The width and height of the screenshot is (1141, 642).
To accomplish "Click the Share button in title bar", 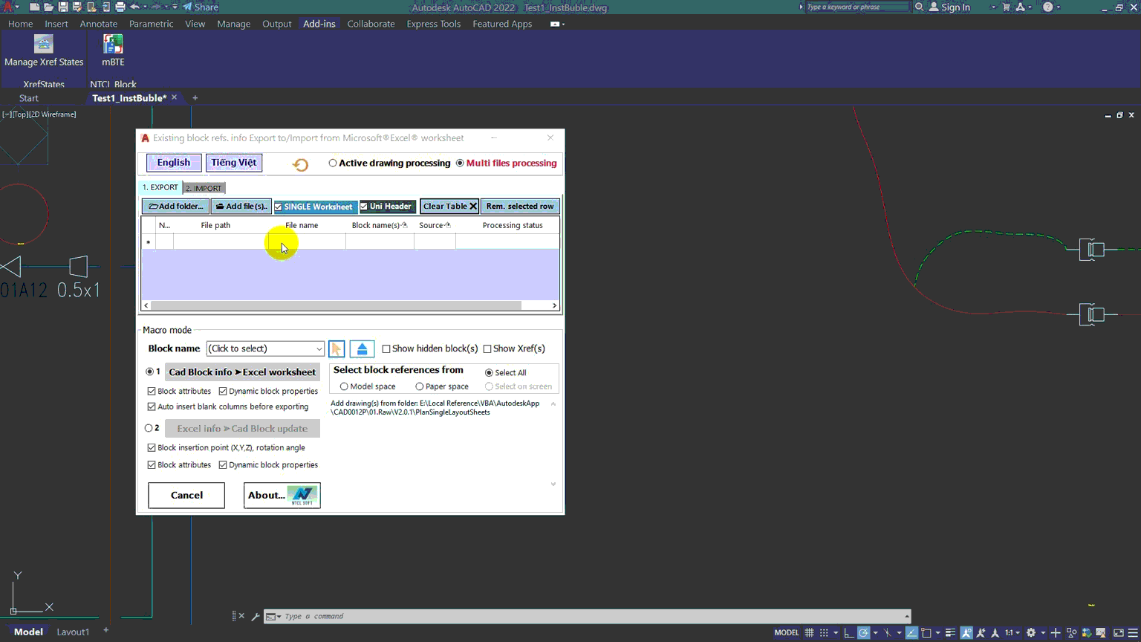I will point(201,7).
